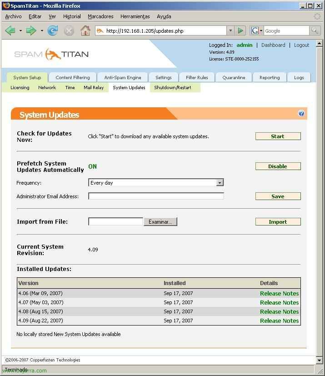Click the SpamTitan logo
This screenshot has height=376, width=325.
coord(51,54)
